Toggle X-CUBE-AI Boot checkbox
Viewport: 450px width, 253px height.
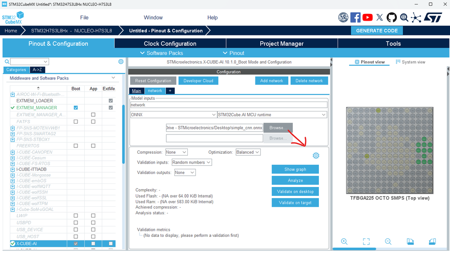tap(76, 244)
